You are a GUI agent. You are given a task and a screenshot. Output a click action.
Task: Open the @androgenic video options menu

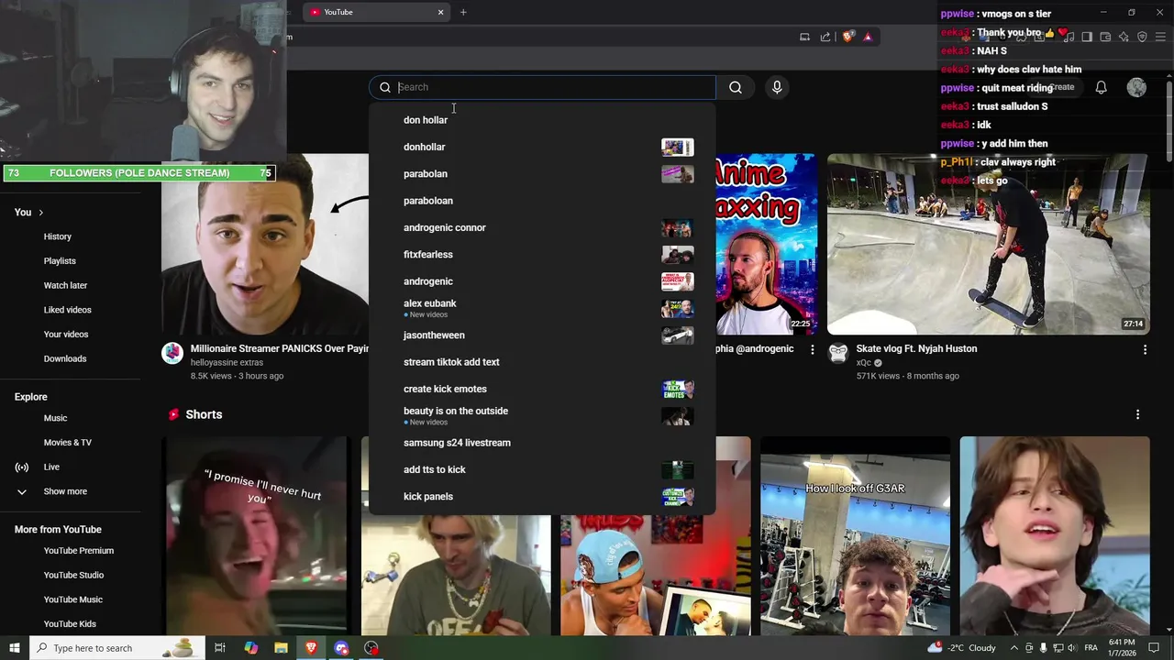812,349
